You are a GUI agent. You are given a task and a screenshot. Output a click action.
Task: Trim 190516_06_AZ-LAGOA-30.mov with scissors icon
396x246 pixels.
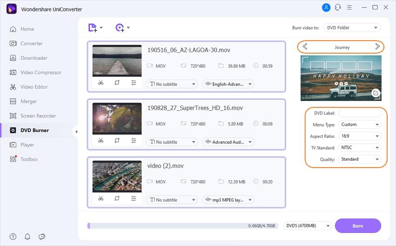(x=101, y=83)
